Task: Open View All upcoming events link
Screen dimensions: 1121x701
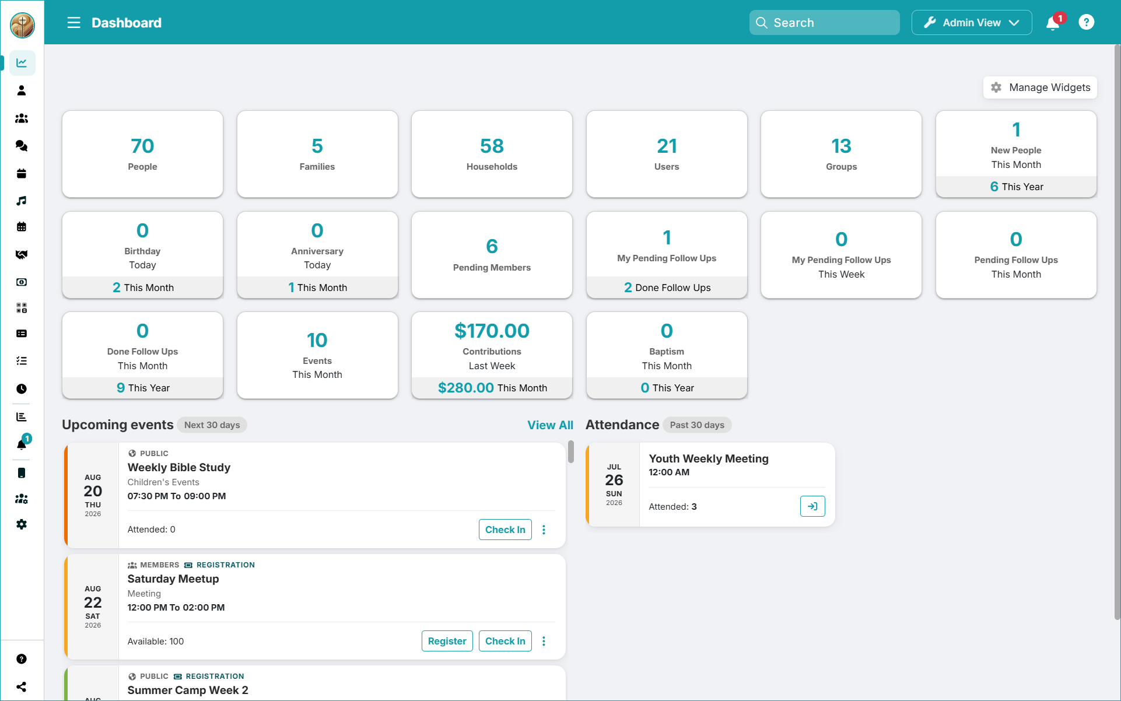Action: pos(550,425)
